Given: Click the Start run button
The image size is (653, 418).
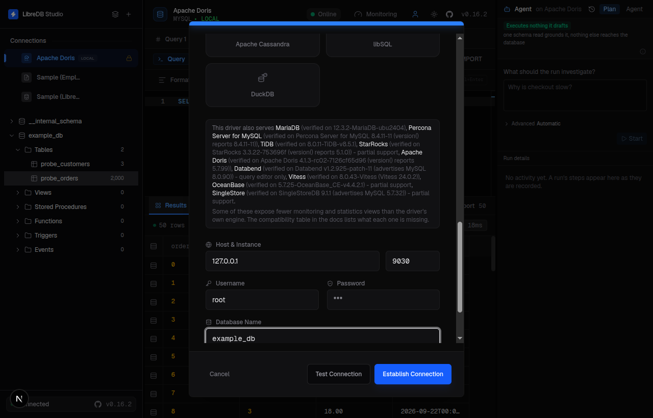Looking at the screenshot, I should click(632, 139).
